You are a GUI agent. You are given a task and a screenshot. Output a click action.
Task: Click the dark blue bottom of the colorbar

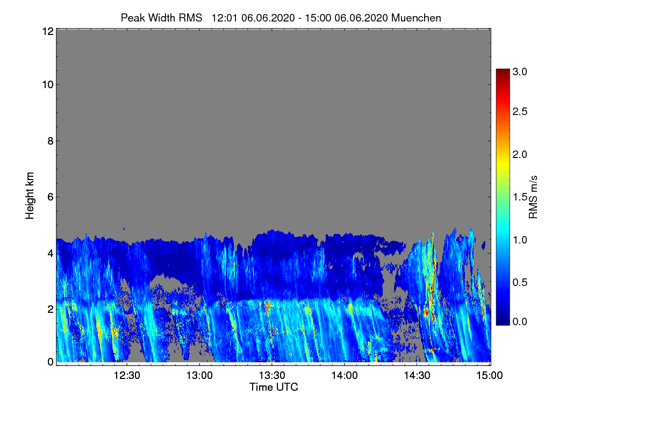pos(503,320)
